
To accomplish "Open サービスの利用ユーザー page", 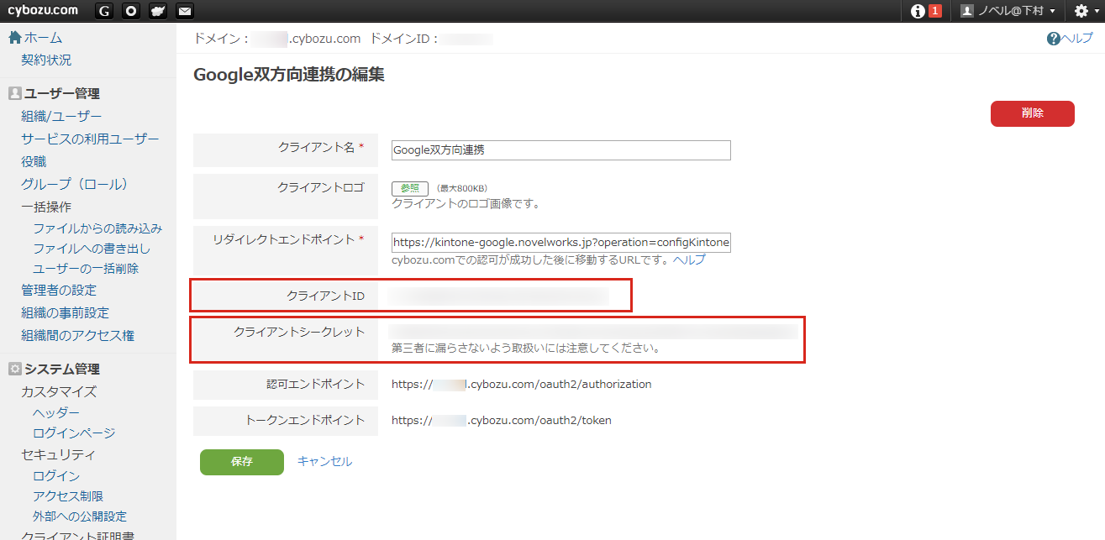I will (90, 139).
